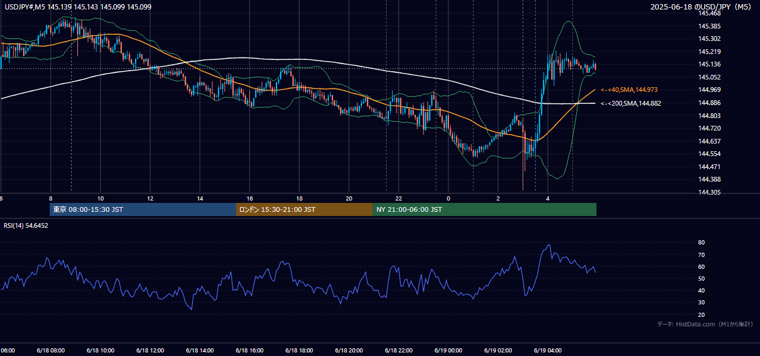Click the RSI scale level 60
Image resolution: width=760 pixels, height=356 pixels.
pyautogui.click(x=702, y=266)
